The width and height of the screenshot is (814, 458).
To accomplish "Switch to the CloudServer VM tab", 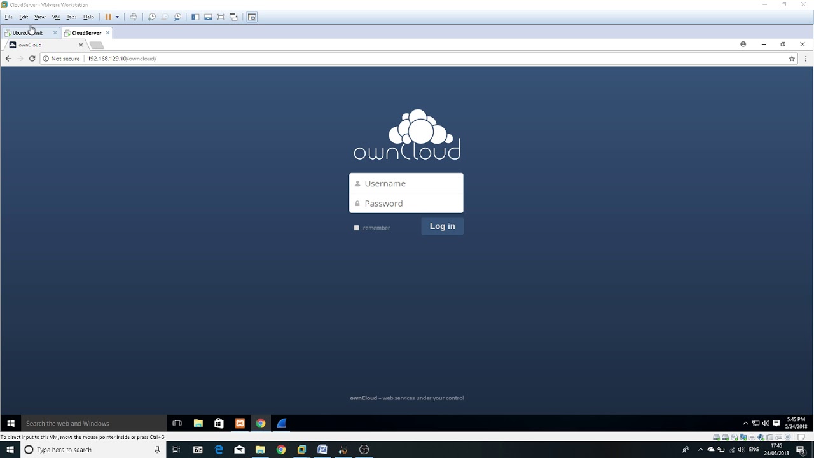I will [86, 33].
